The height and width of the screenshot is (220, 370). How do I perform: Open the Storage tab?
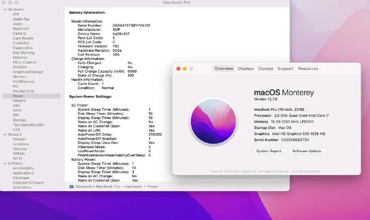[x=265, y=68]
